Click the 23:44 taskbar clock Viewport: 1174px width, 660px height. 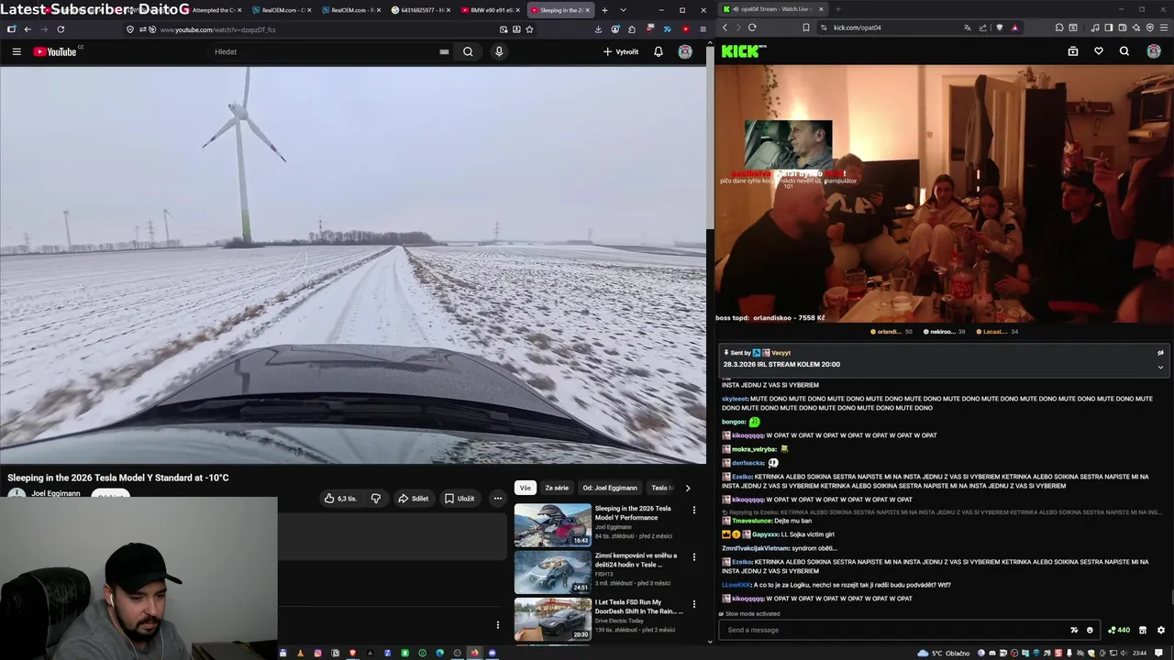click(1139, 654)
